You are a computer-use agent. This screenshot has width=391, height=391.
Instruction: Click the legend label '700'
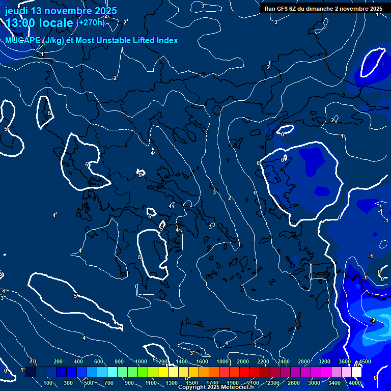[109, 383]
